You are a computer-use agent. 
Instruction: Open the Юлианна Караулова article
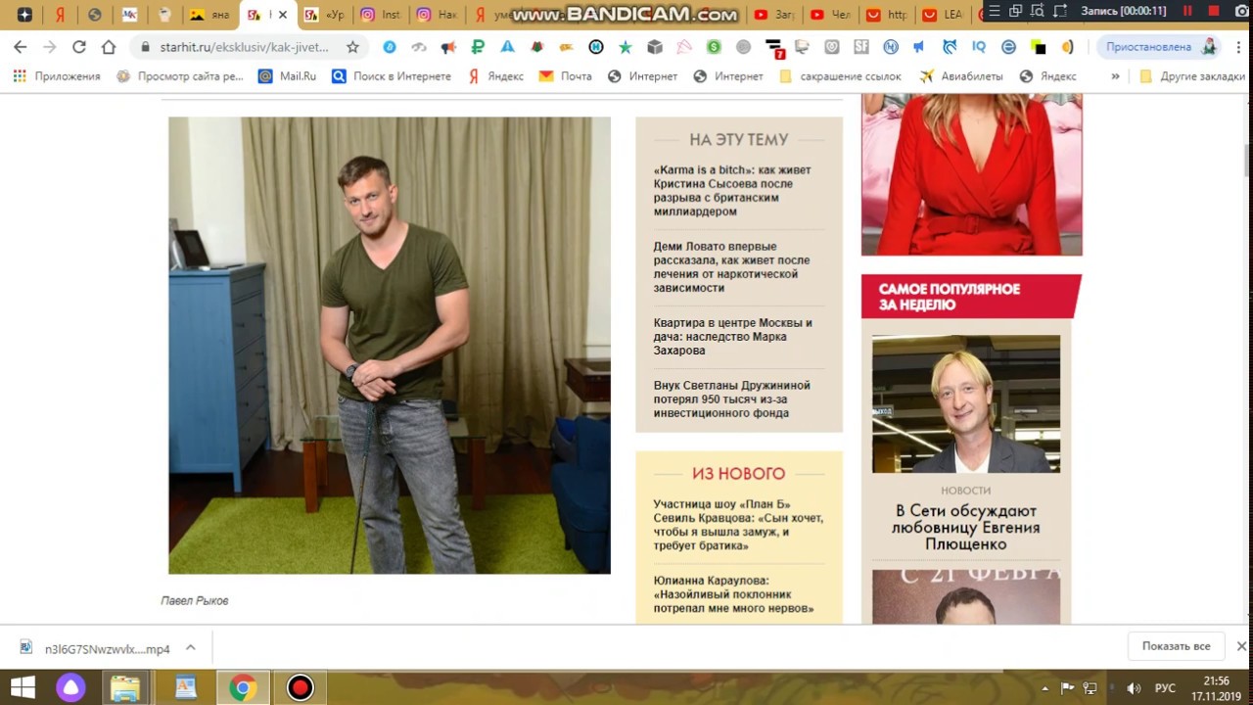point(733,594)
